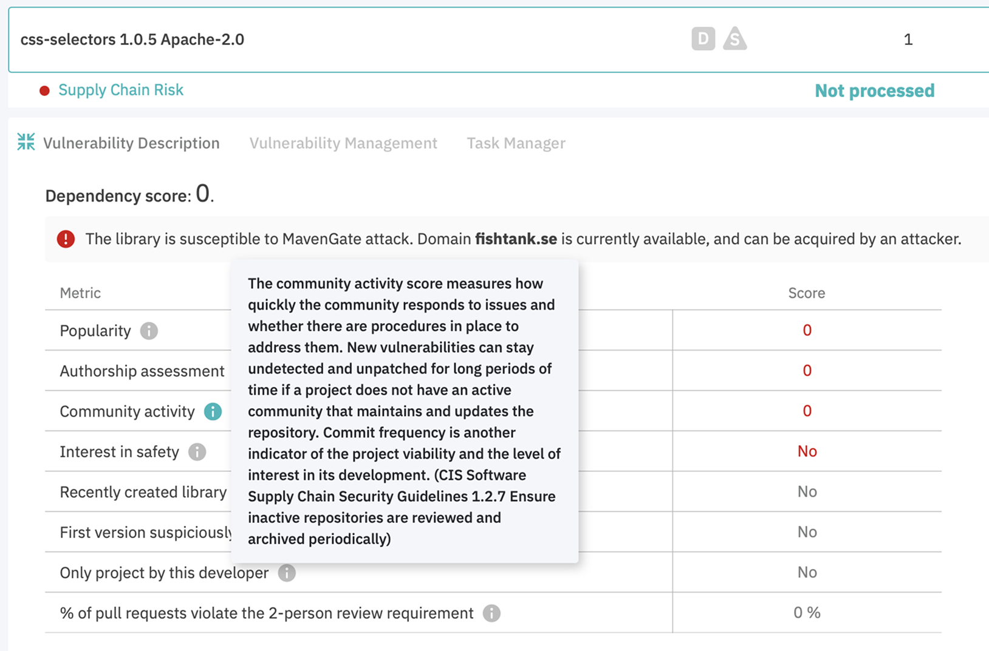Click the Community activity score 0
This screenshot has height=651, width=989.
point(807,411)
